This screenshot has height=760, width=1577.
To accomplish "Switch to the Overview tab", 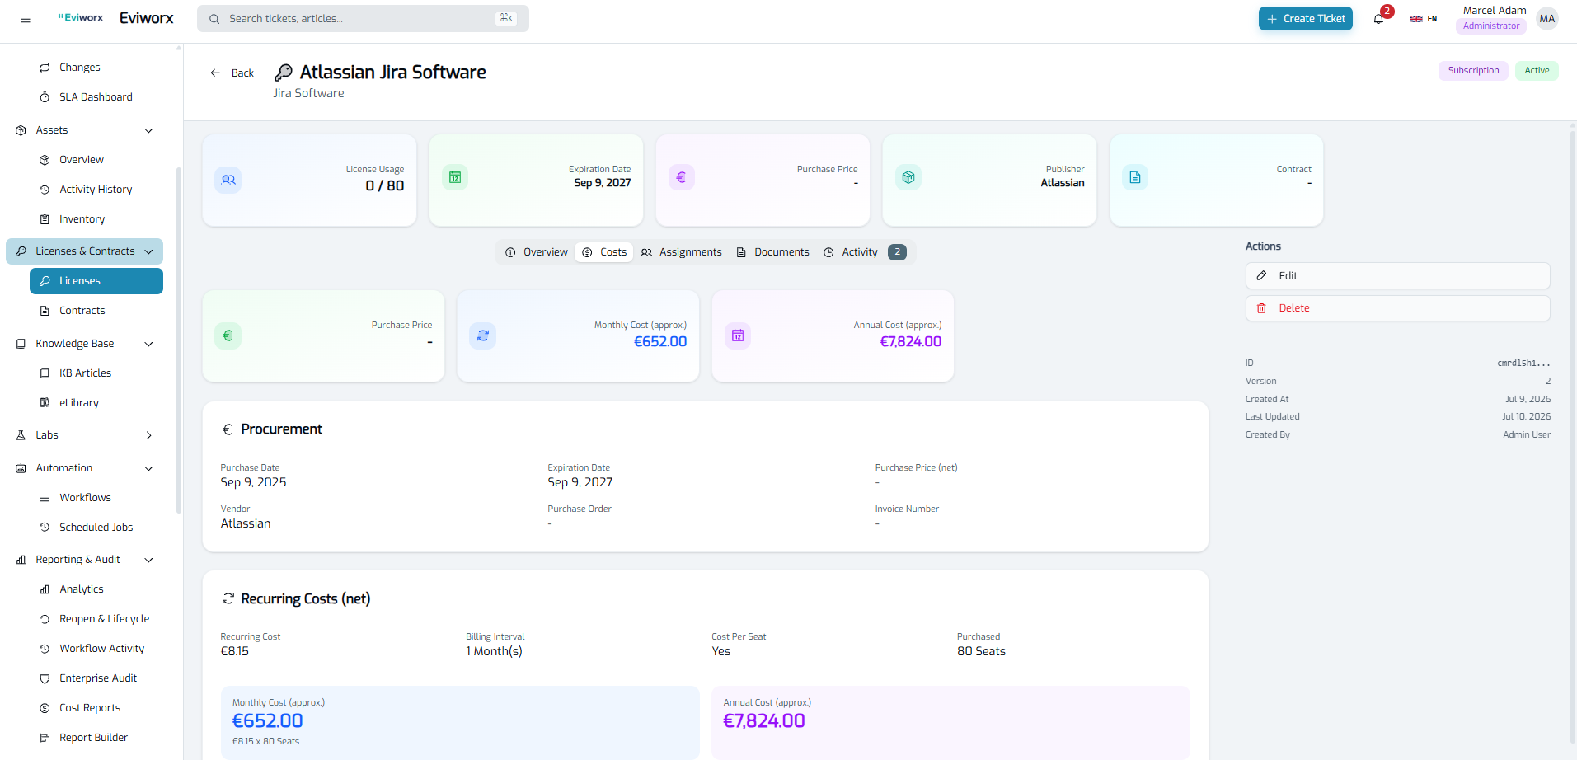I will 537,252.
